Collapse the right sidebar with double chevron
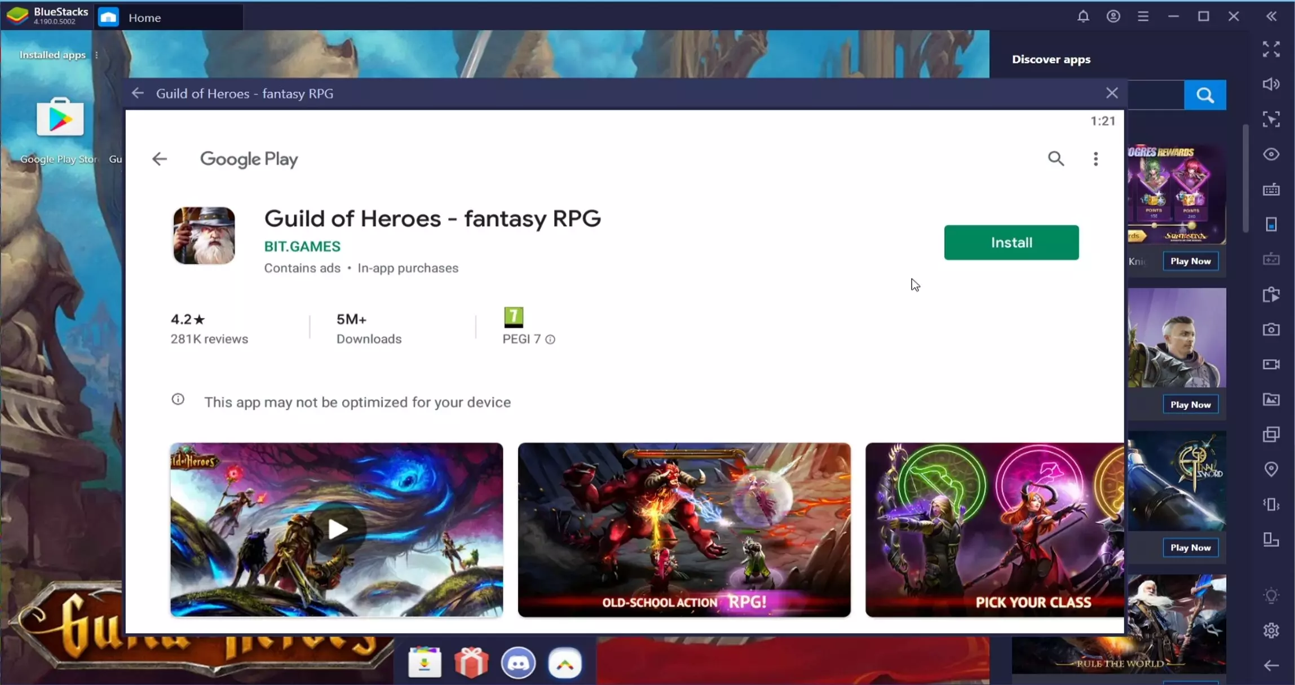 1271,16
